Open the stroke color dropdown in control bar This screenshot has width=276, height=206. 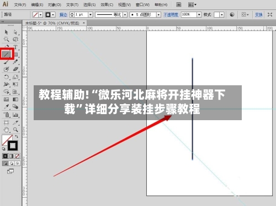click(53, 14)
